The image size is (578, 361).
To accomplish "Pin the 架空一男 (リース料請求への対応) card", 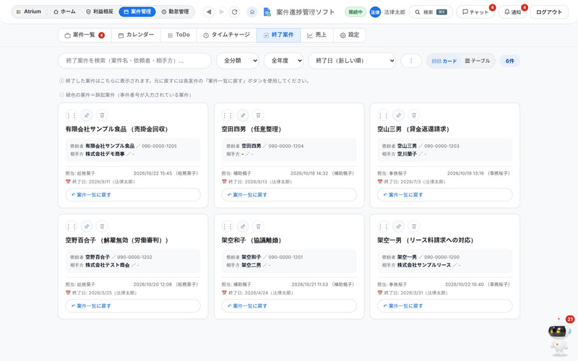I will click(399, 227).
